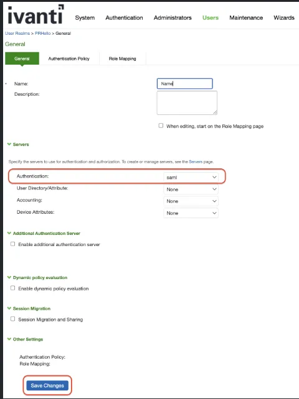The image size is (299, 399).
Task: Enable dynamic policy evaluation checkbox
Action: click(x=12, y=288)
